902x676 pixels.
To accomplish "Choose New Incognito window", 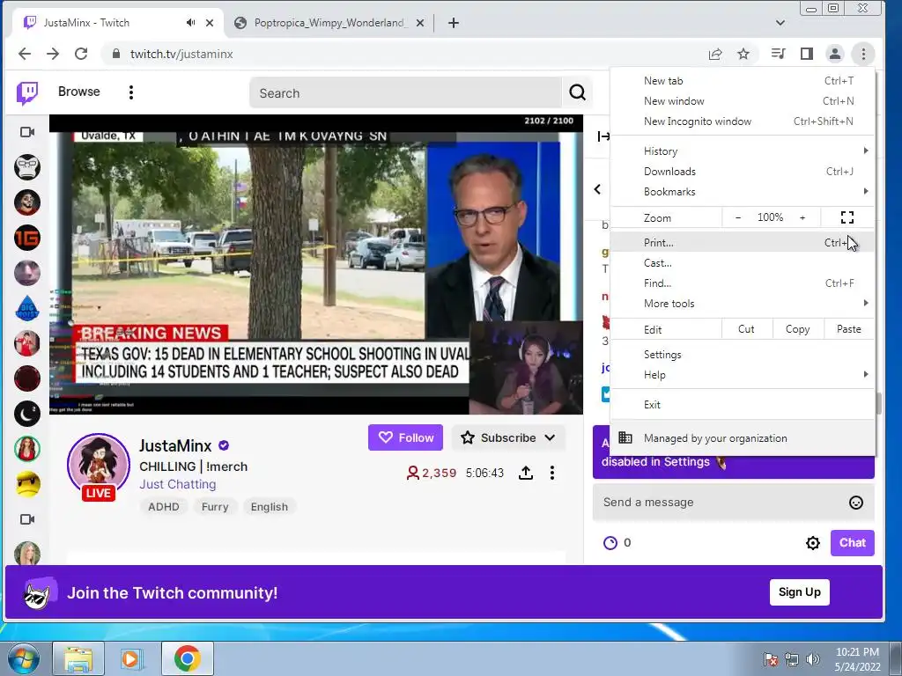I will pos(742,121).
